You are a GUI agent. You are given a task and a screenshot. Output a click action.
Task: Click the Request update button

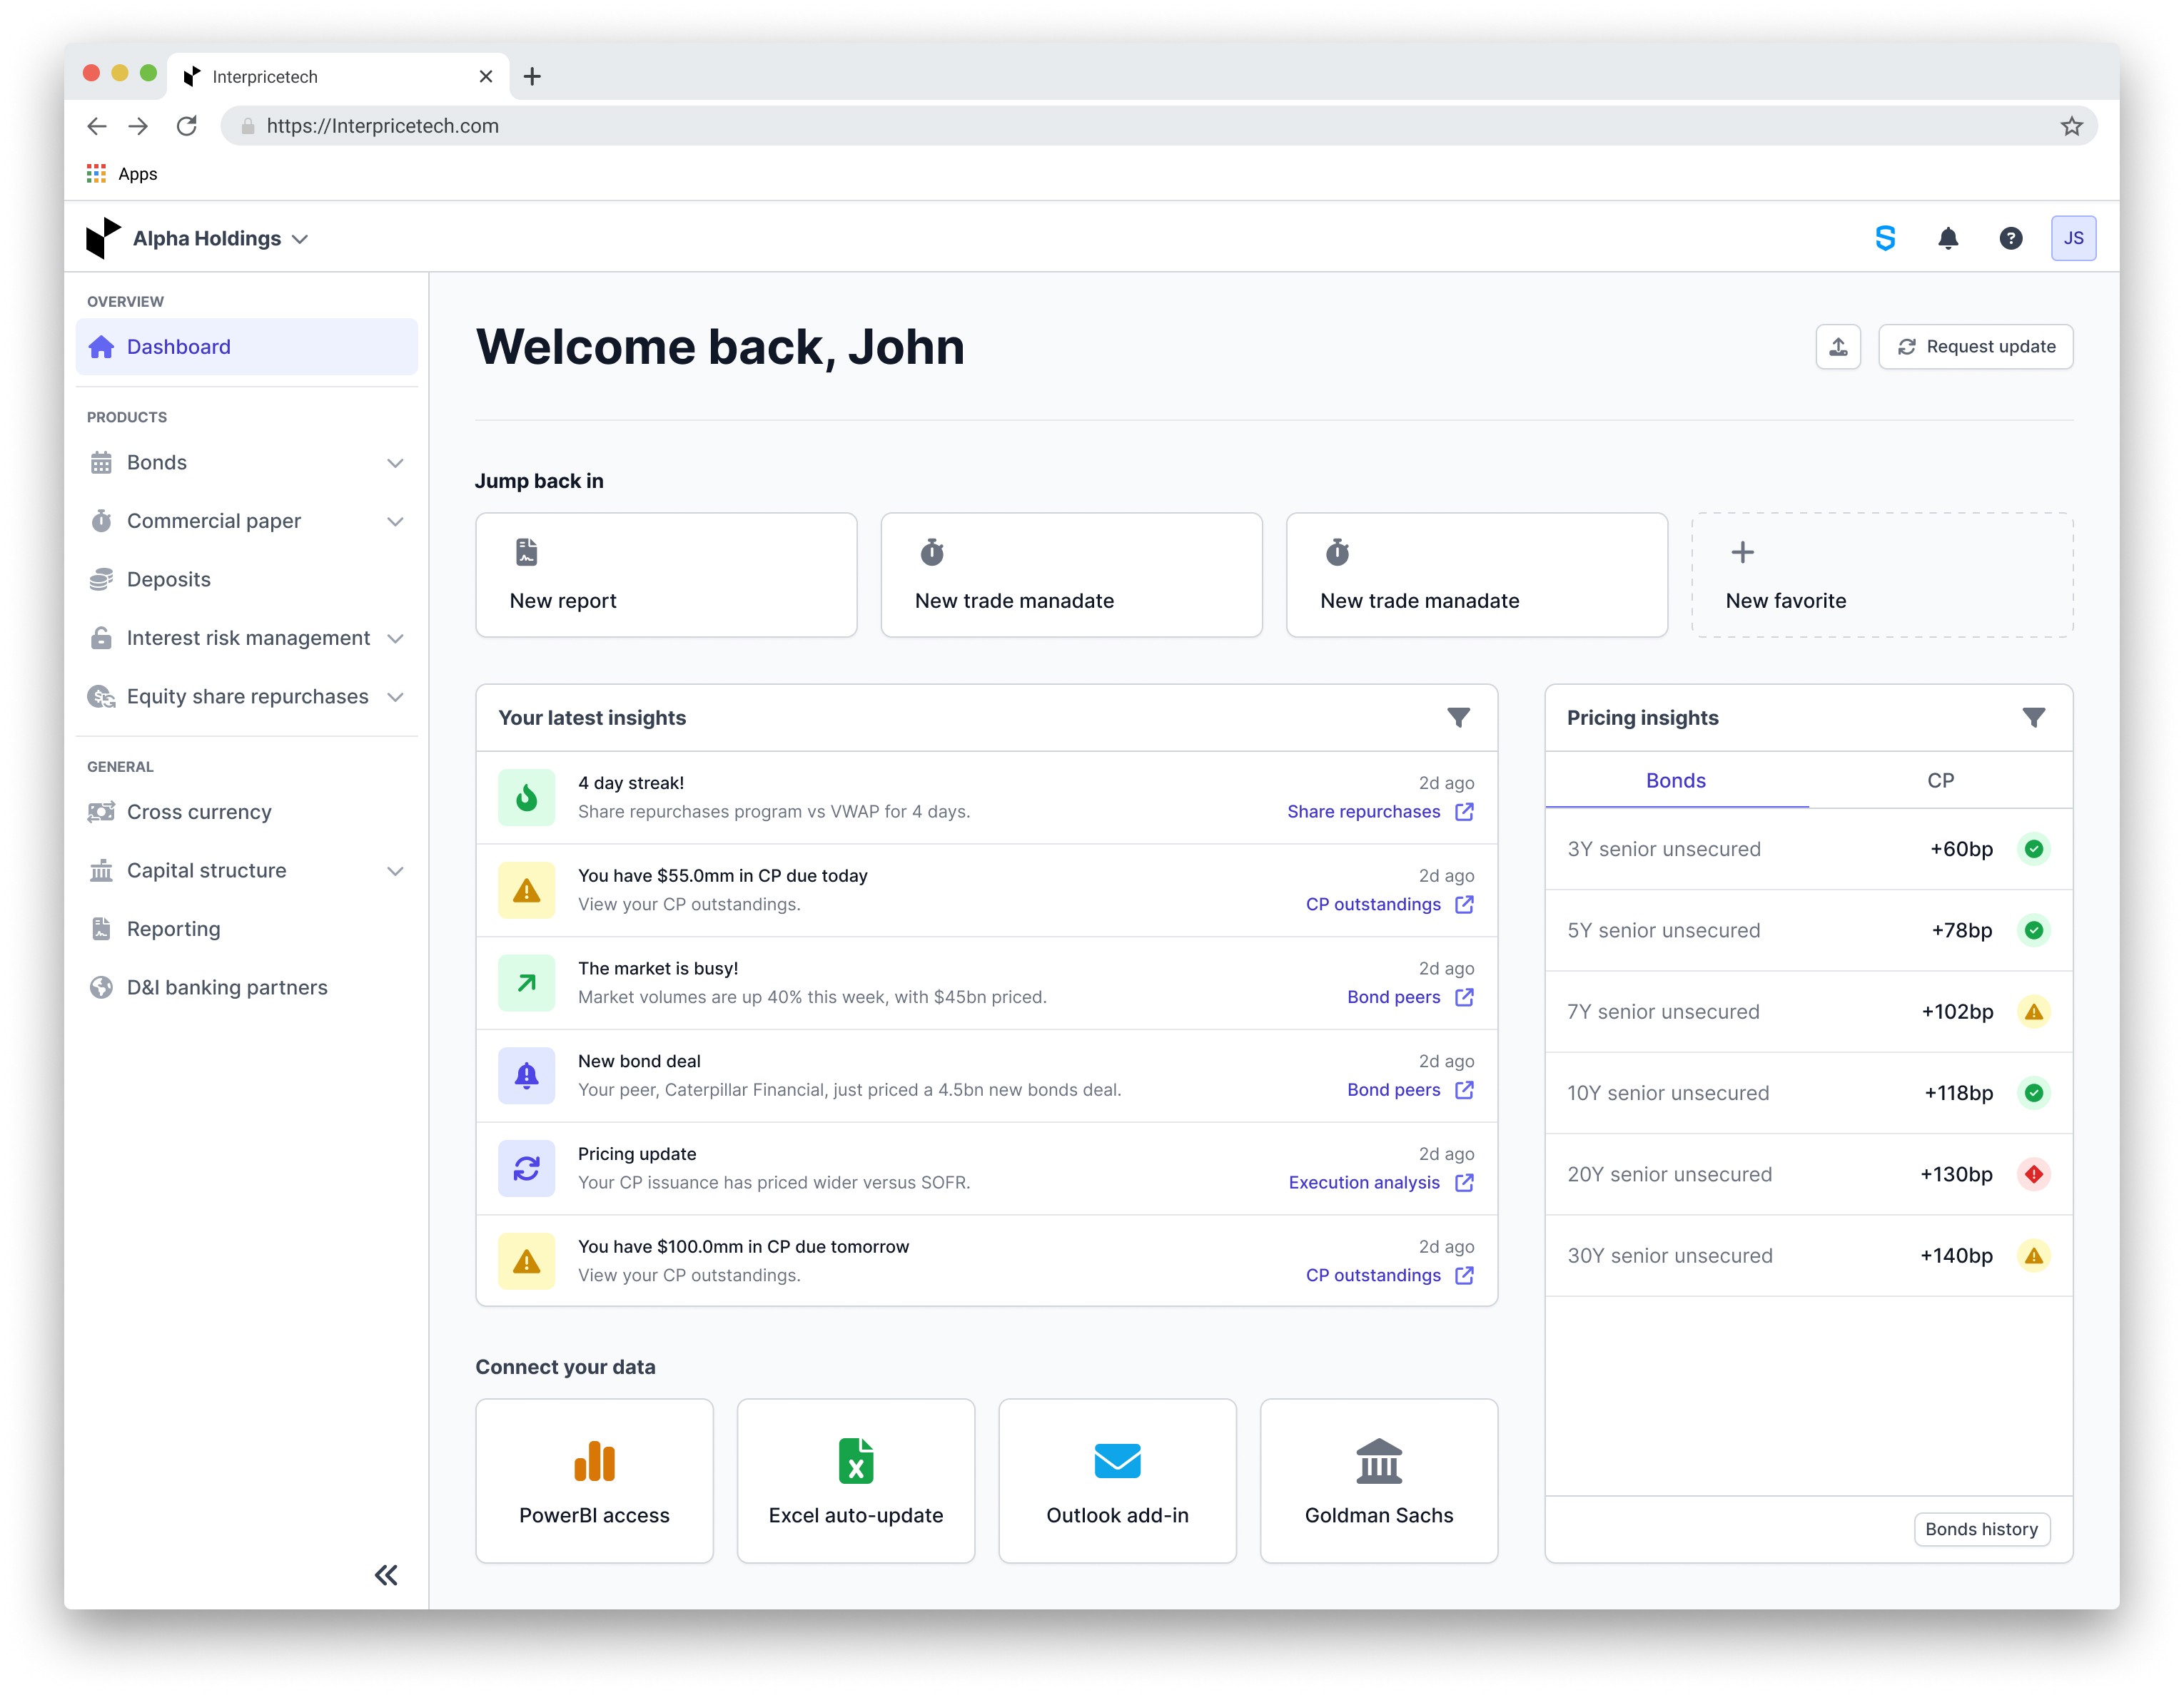(1975, 347)
